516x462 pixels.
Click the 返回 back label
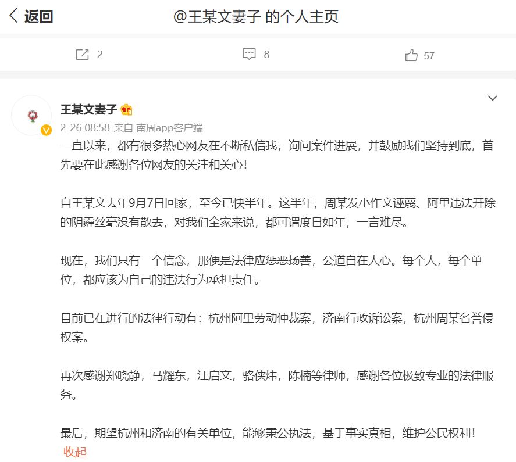[38, 16]
